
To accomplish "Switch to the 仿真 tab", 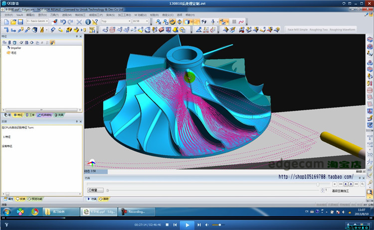I will click(x=92, y=199).
